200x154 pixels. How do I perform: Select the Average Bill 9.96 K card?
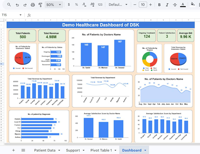(x=186, y=36)
